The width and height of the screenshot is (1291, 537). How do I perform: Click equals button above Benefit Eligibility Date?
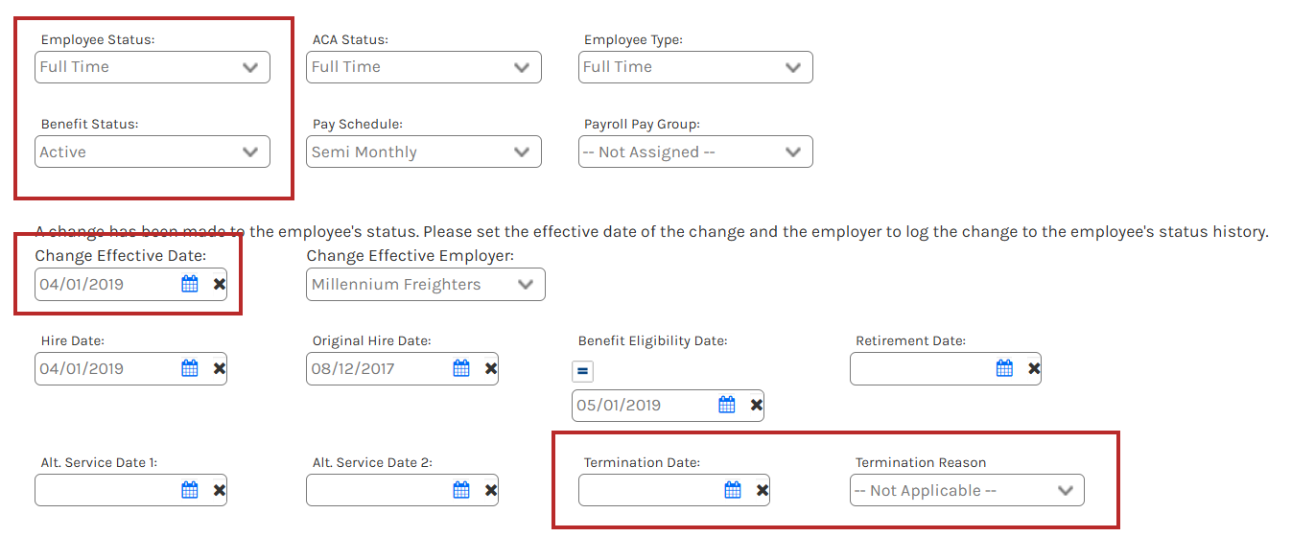coord(582,371)
